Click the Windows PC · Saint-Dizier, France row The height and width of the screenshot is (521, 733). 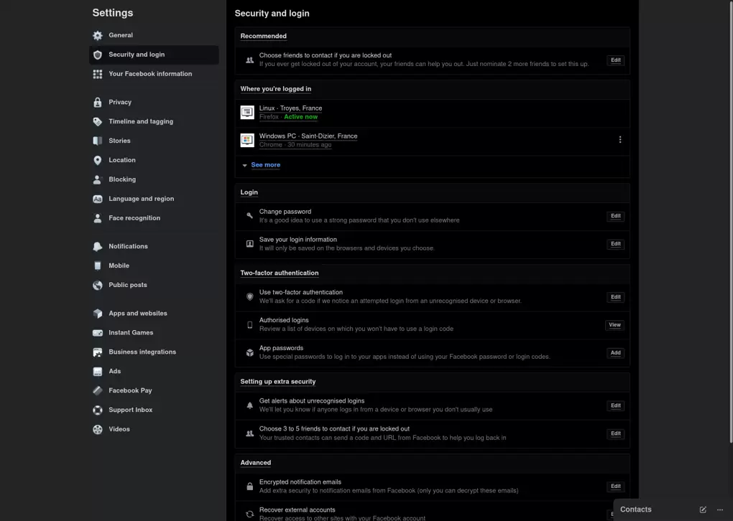tap(433, 141)
